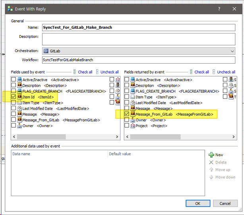Click scroll left arrow of returned fields list
244x215 pixels.
[128, 137]
